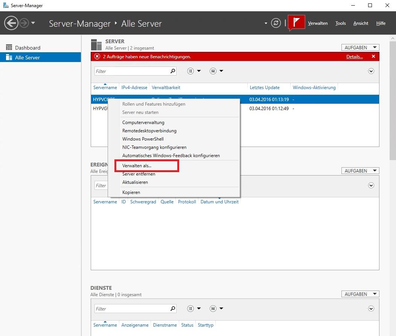The image size is (396, 336).
Task: Open save query dropdown arrow in Server section
Action: 221,71
